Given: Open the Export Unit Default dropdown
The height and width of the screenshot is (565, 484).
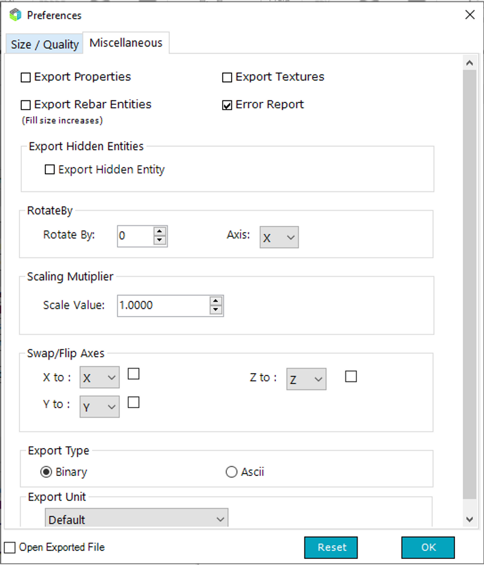Looking at the screenshot, I should [x=137, y=518].
